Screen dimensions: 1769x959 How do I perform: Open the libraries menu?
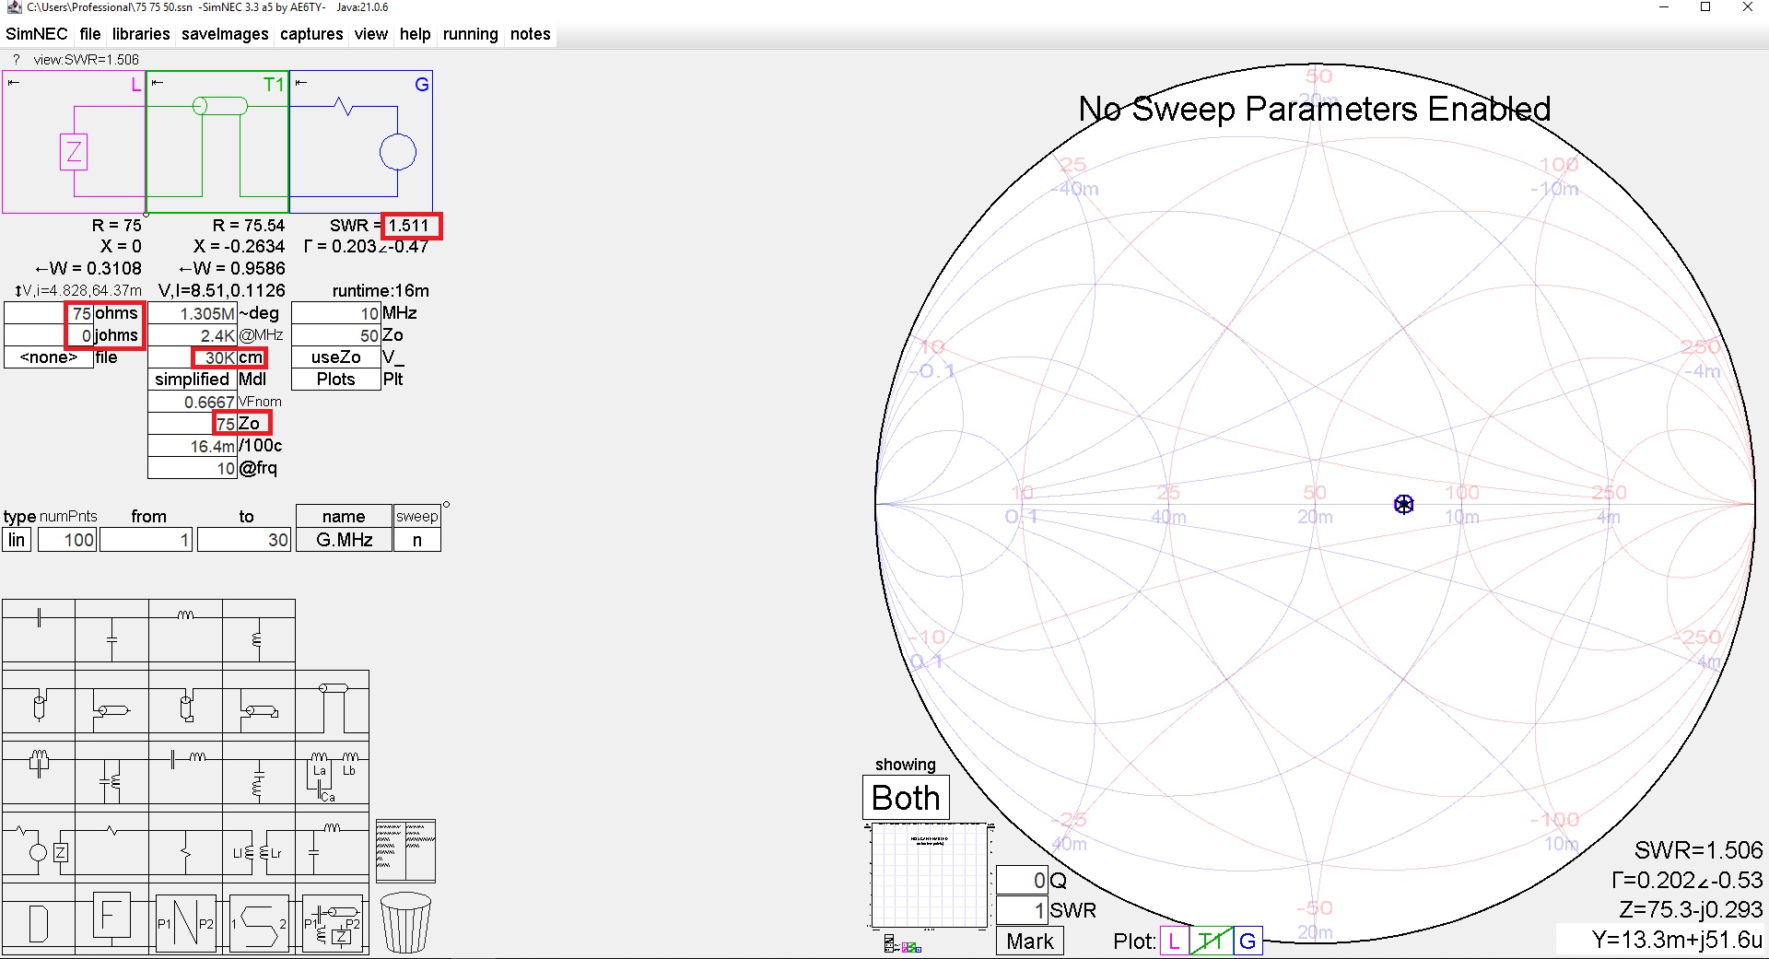coord(141,34)
